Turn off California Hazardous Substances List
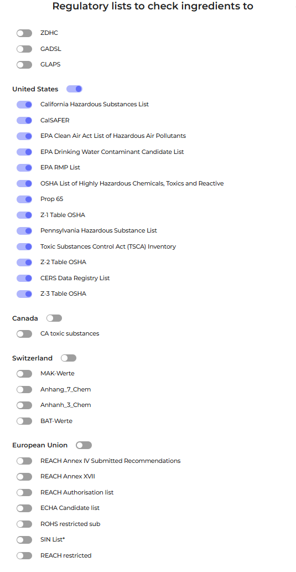The image size is (296, 572). point(24,105)
